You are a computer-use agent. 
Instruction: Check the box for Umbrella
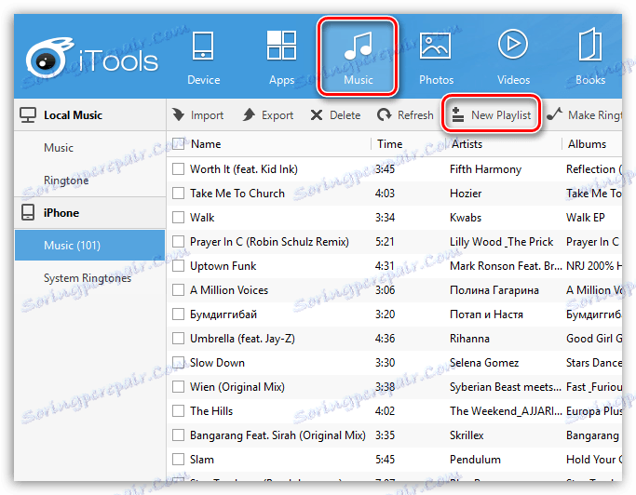pyautogui.click(x=178, y=339)
